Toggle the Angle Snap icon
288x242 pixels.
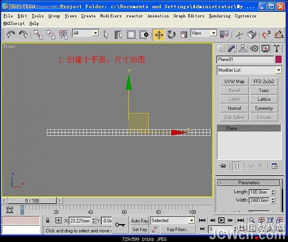tap(279, 34)
